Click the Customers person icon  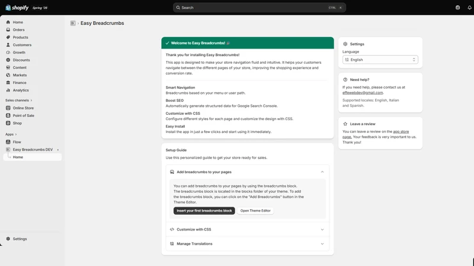click(x=8, y=45)
